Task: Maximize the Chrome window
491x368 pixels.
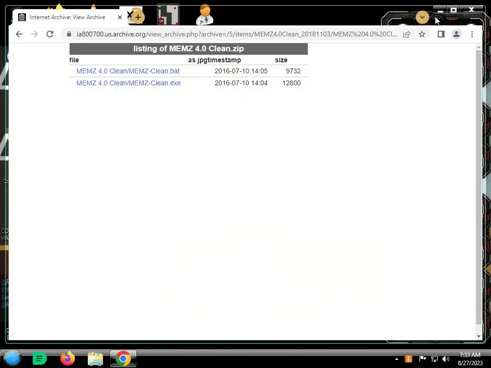Action: 453,10
